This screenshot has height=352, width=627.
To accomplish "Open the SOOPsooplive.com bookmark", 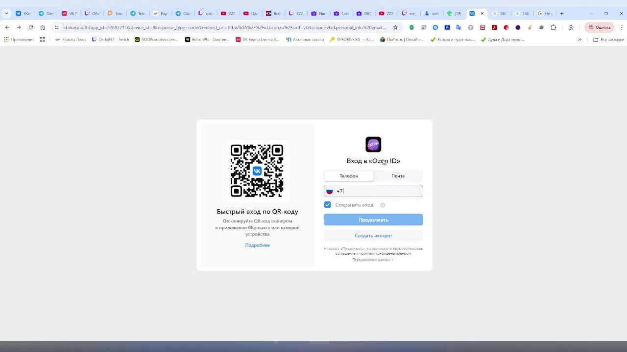I will click(x=156, y=40).
